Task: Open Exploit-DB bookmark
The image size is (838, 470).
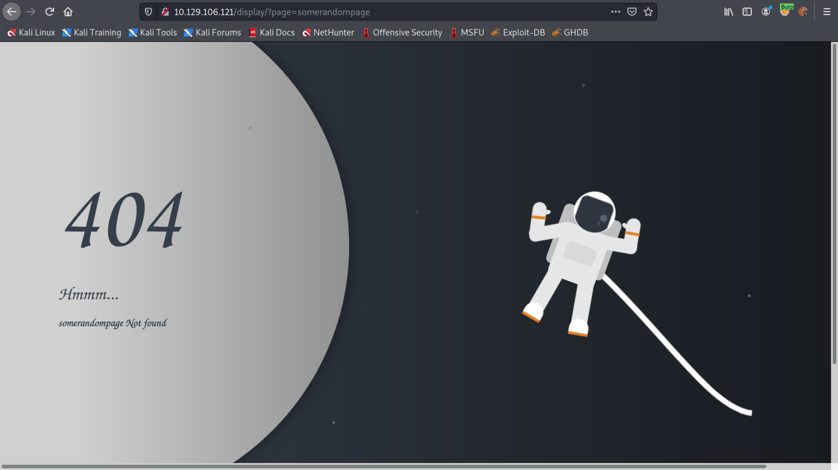Action: (518, 33)
